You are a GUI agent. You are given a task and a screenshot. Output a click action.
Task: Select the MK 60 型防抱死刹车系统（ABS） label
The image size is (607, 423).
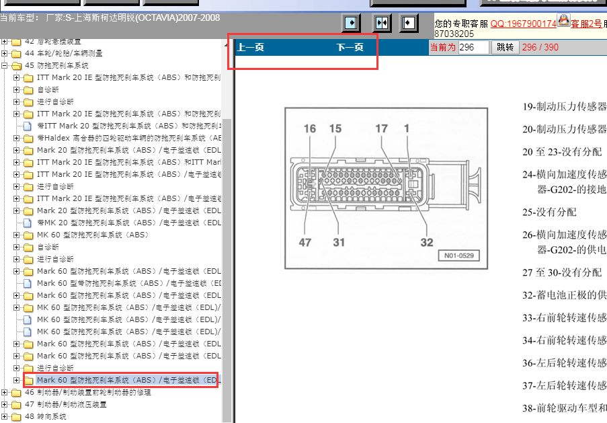[x=93, y=235]
